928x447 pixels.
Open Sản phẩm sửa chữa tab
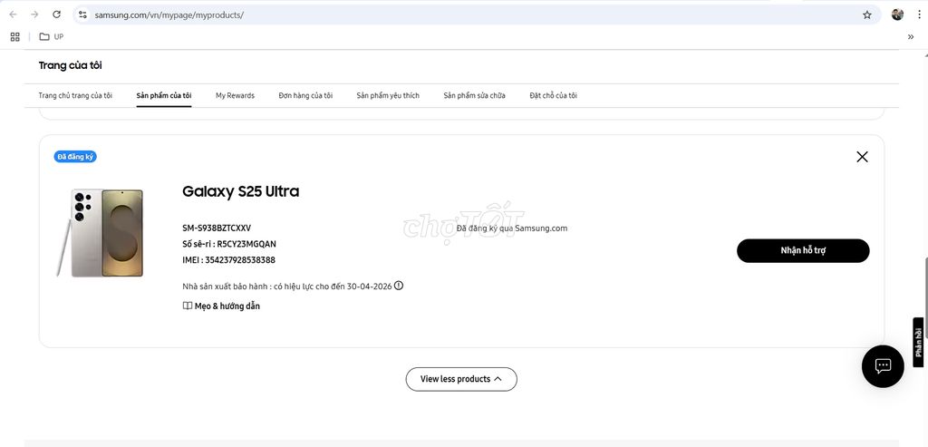pyautogui.click(x=474, y=95)
